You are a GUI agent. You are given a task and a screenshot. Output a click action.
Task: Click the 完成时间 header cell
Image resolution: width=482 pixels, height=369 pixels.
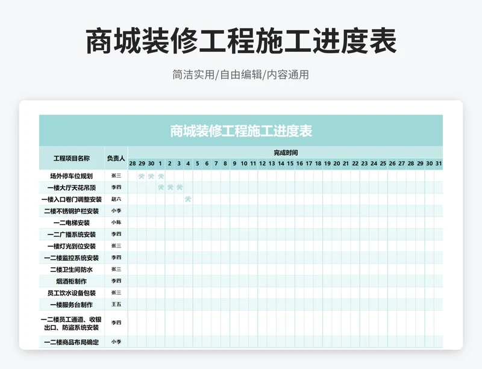pos(285,153)
